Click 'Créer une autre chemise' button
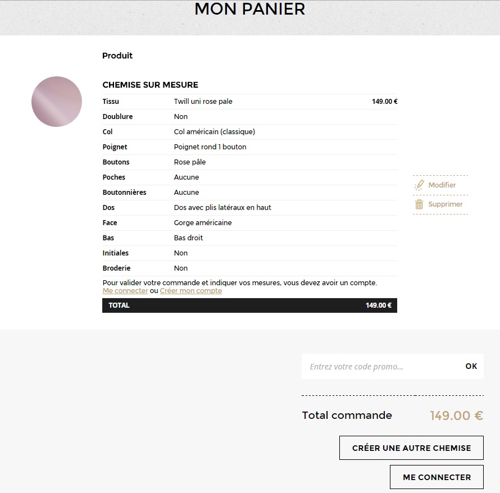This screenshot has height=493, width=500. pos(411,448)
